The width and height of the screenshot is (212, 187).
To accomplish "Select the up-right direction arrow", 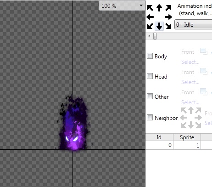I will (168, 8).
